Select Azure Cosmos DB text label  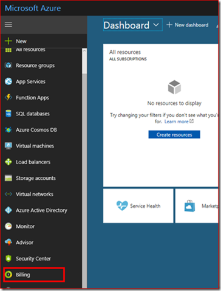click(x=36, y=129)
